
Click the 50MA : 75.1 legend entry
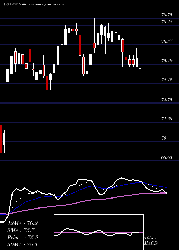(22, 245)
